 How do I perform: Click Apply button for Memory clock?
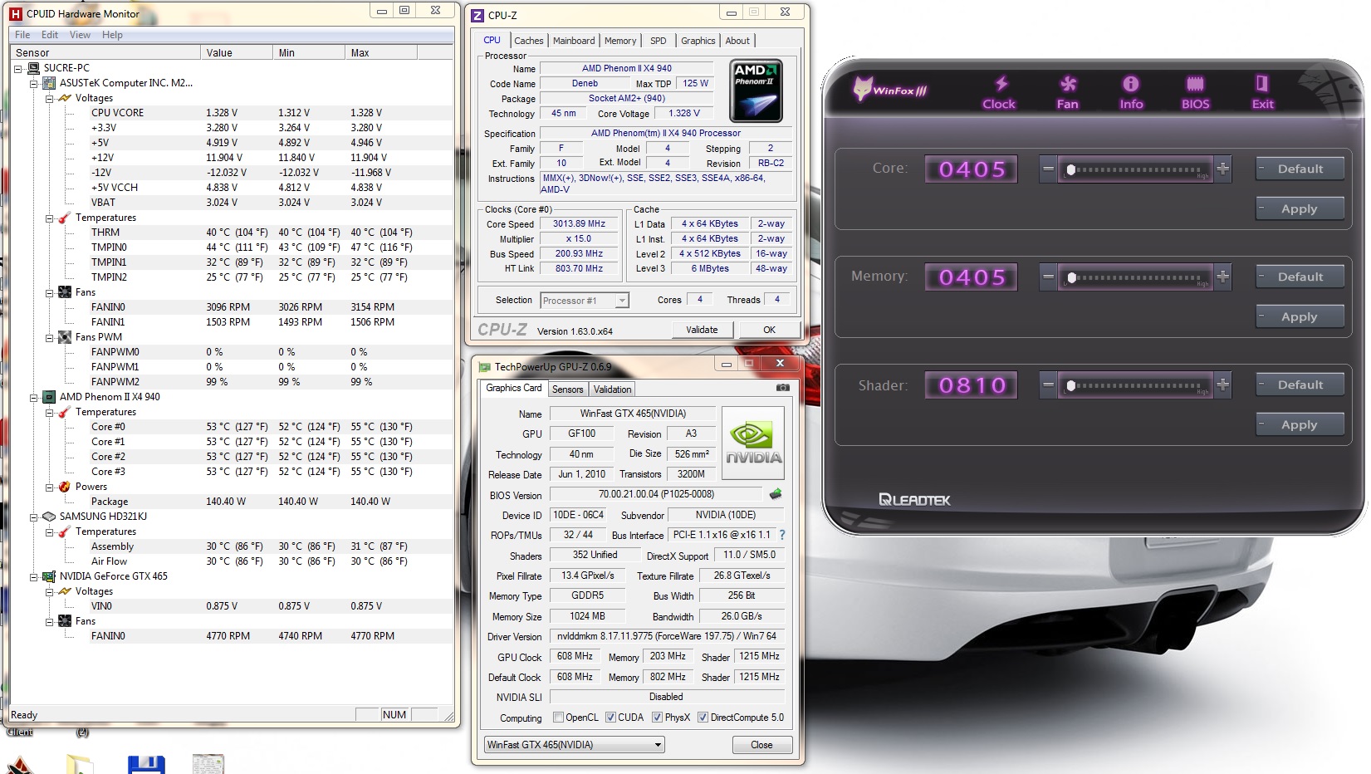pyautogui.click(x=1300, y=316)
